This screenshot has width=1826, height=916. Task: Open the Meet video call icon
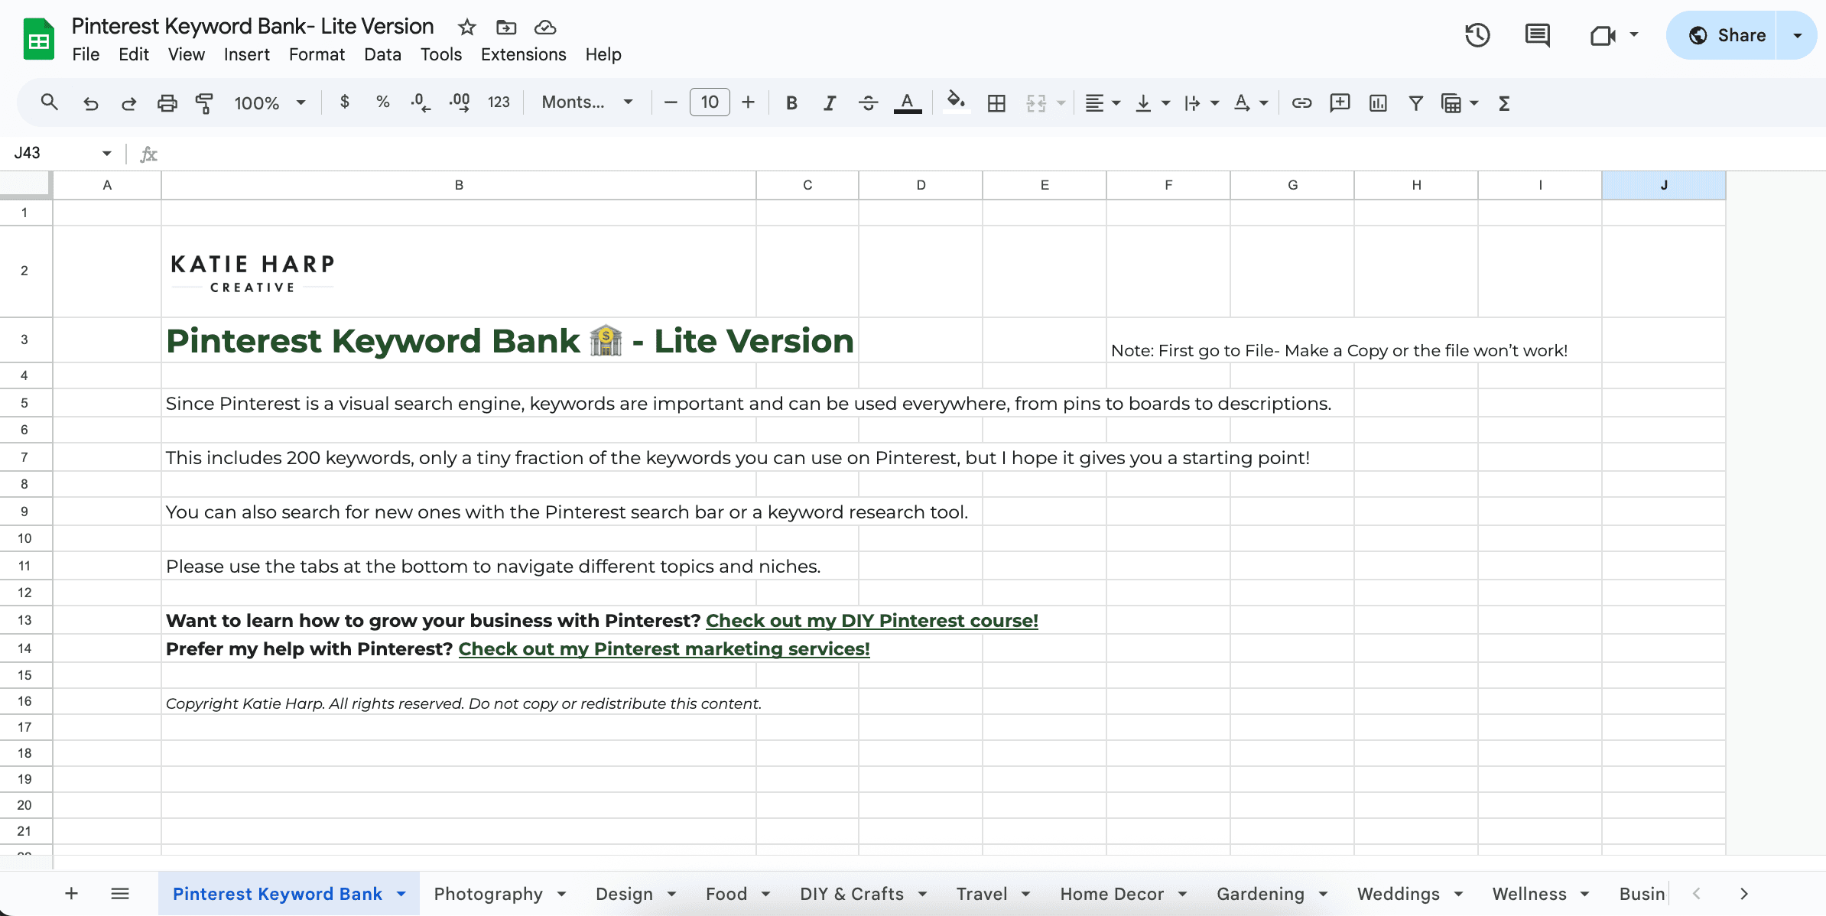[1603, 35]
